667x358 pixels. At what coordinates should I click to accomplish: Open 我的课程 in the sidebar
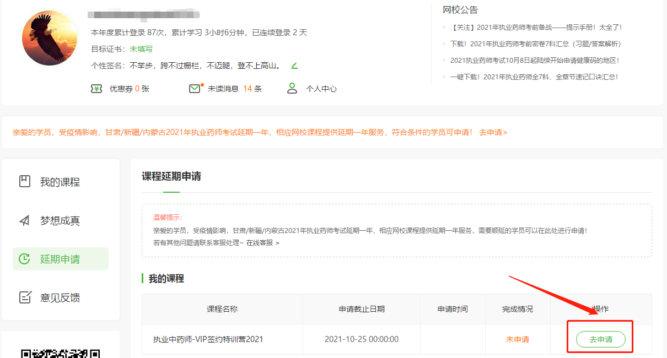point(60,182)
